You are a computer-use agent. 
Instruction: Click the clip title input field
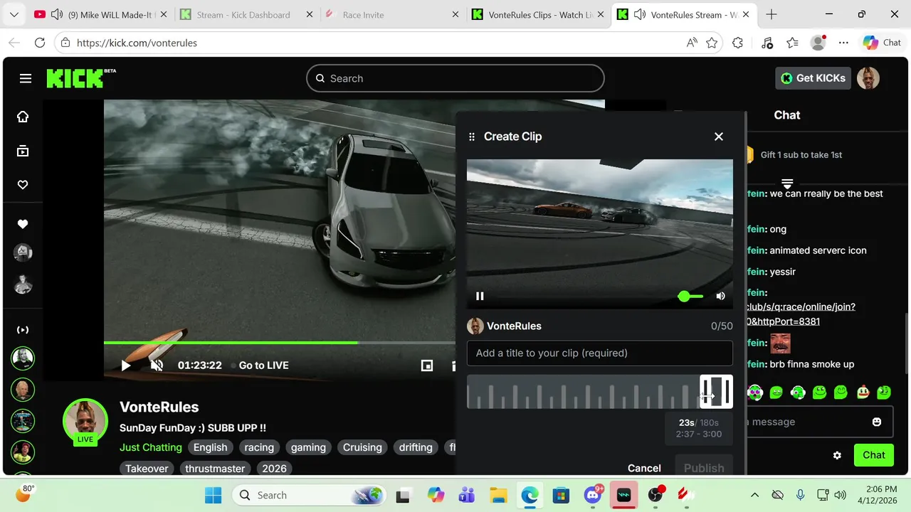click(x=599, y=353)
